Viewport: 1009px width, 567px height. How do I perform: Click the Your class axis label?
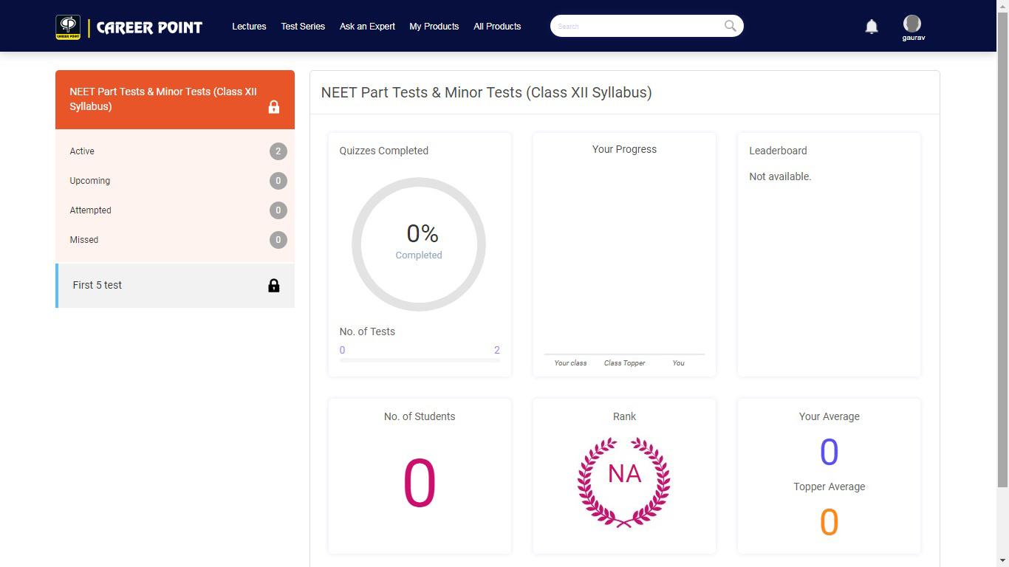[x=570, y=363]
